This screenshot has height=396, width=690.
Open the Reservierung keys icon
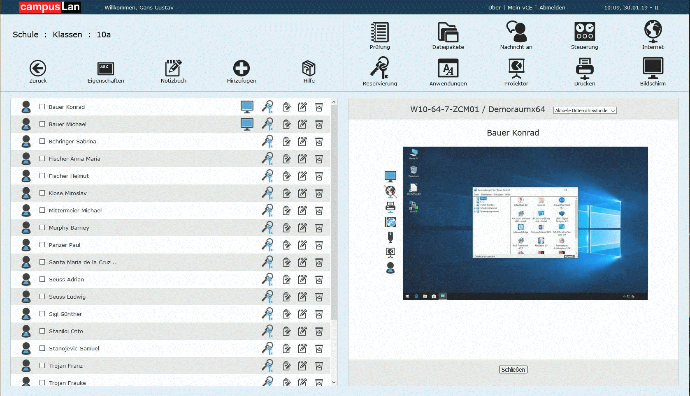tap(379, 69)
